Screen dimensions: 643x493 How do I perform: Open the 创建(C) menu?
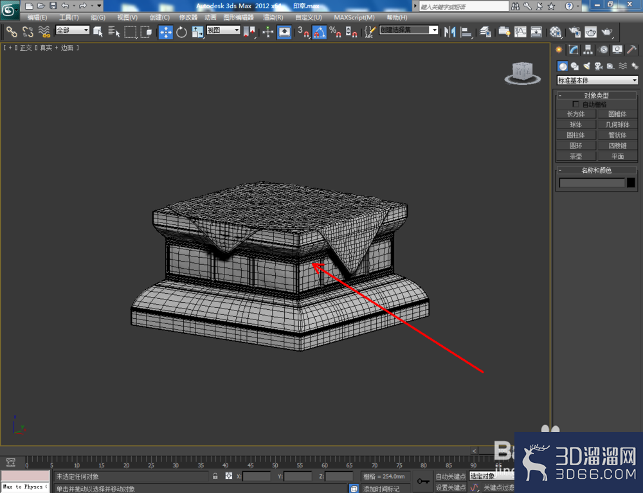[x=159, y=17]
